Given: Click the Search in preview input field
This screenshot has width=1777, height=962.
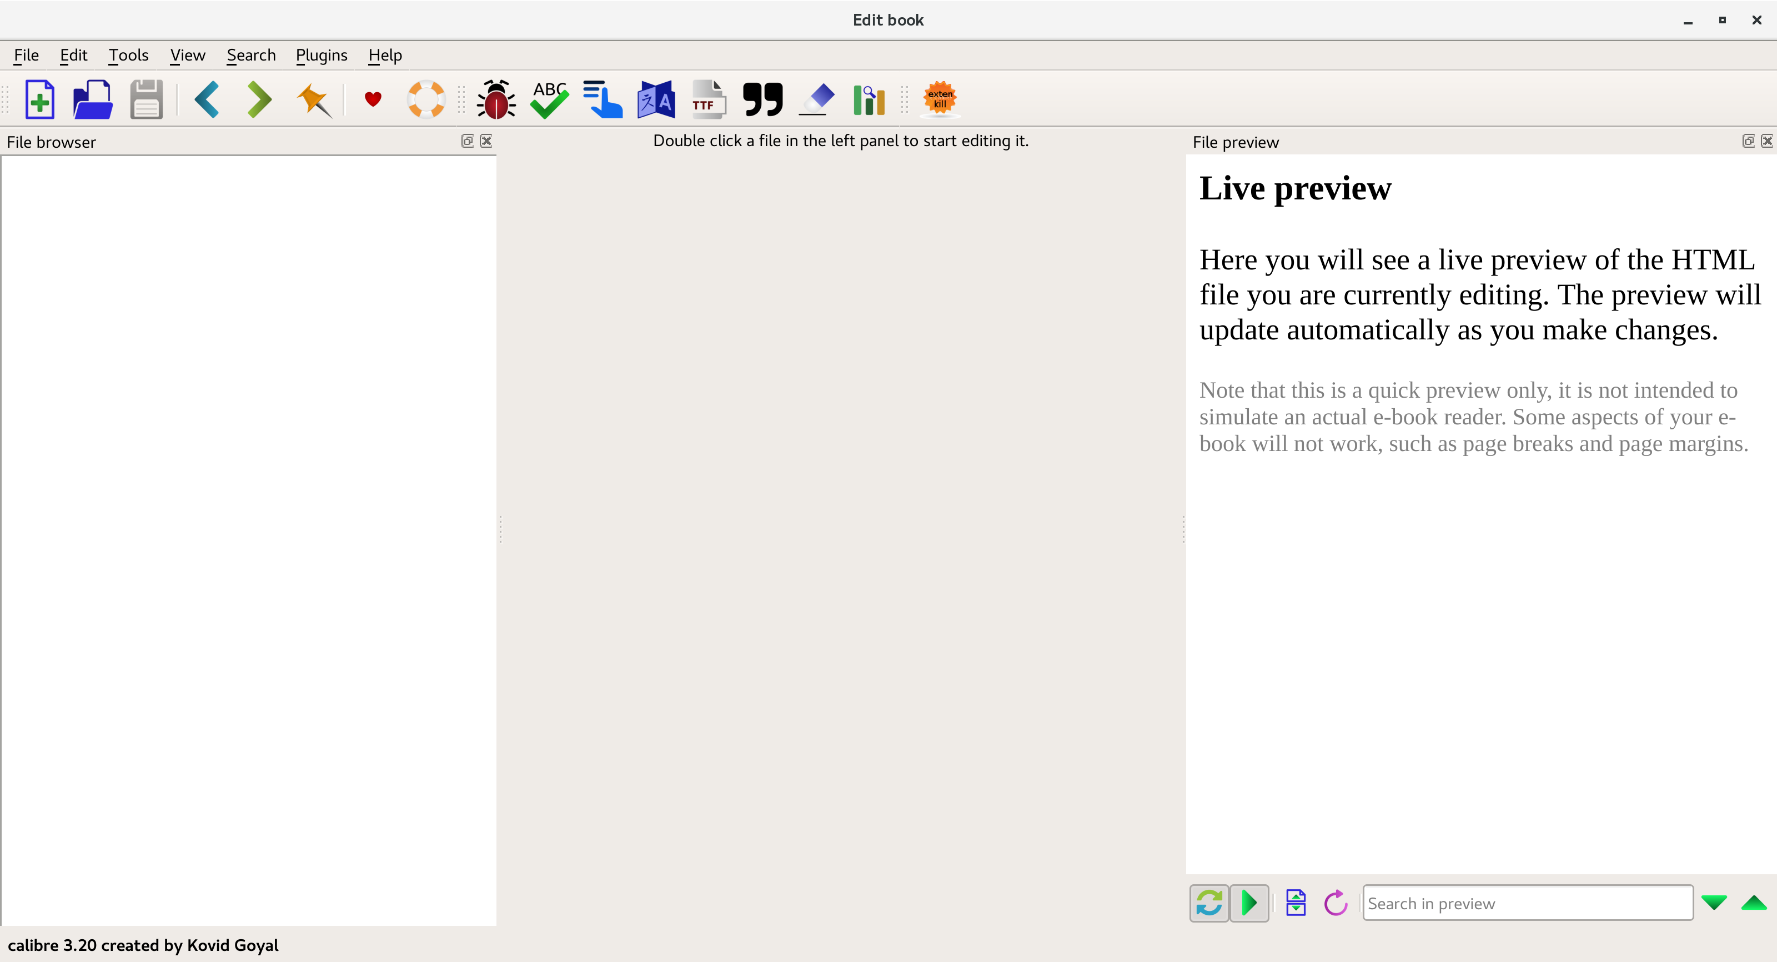Looking at the screenshot, I should [1527, 903].
